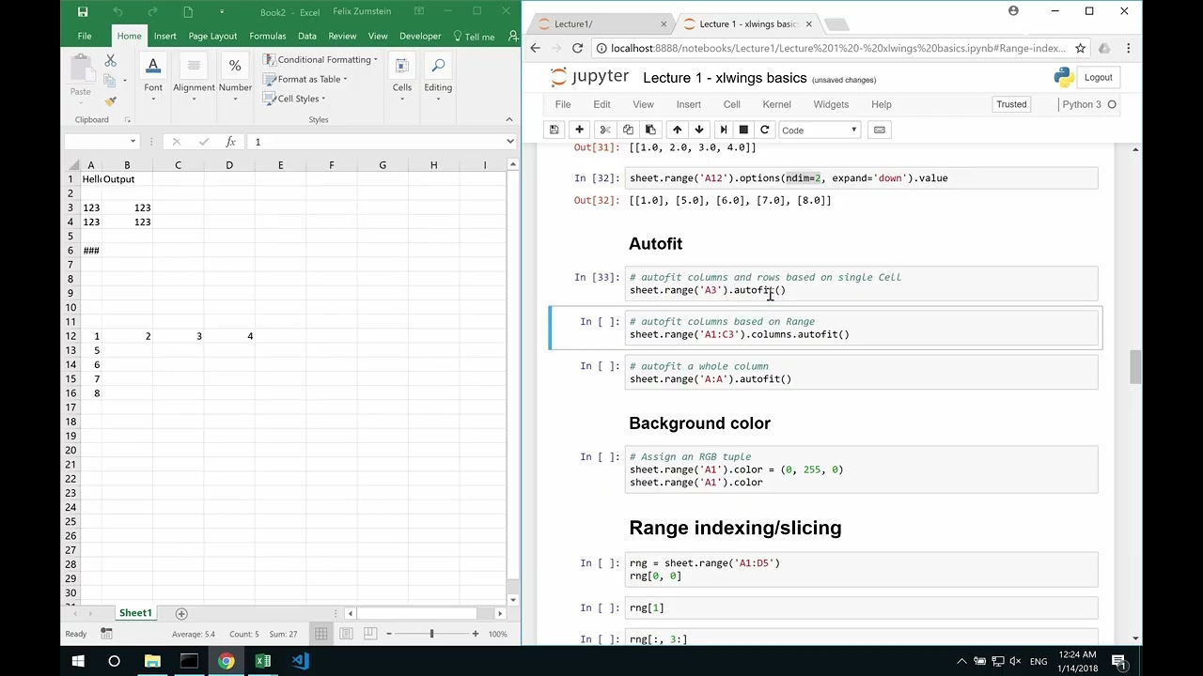
Task: Click the Chrome address bar URL
Action: click(838, 48)
